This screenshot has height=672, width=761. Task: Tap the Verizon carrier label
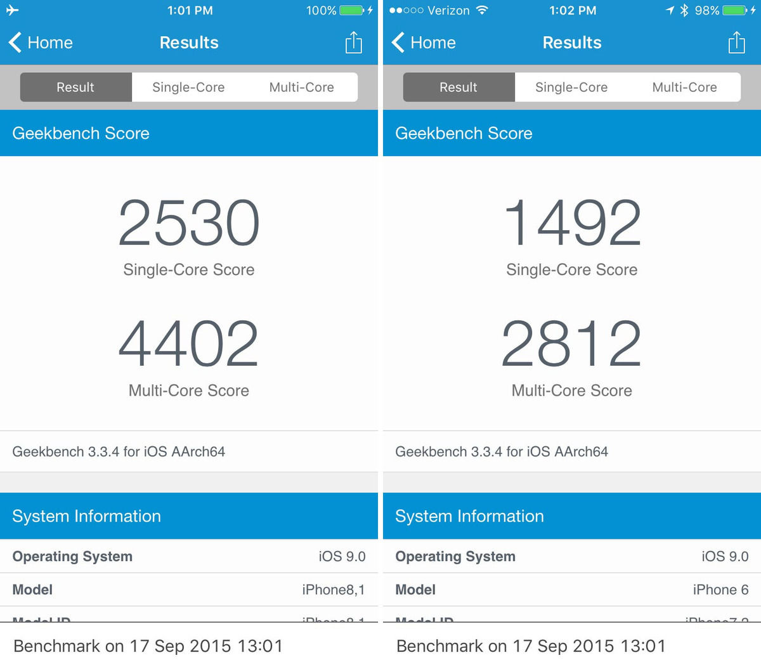pos(449,10)
